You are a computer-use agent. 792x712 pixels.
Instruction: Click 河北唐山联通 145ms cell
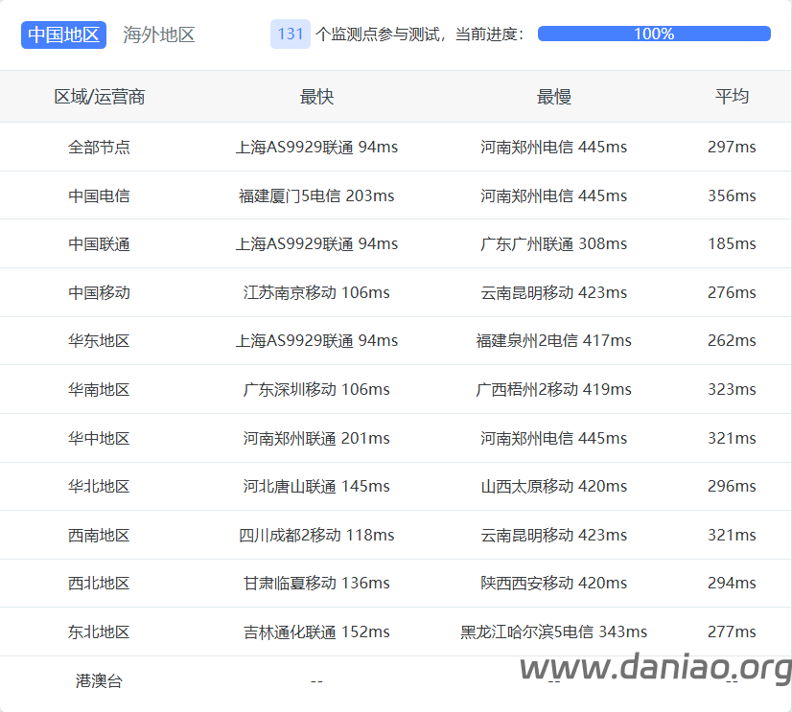316,486
